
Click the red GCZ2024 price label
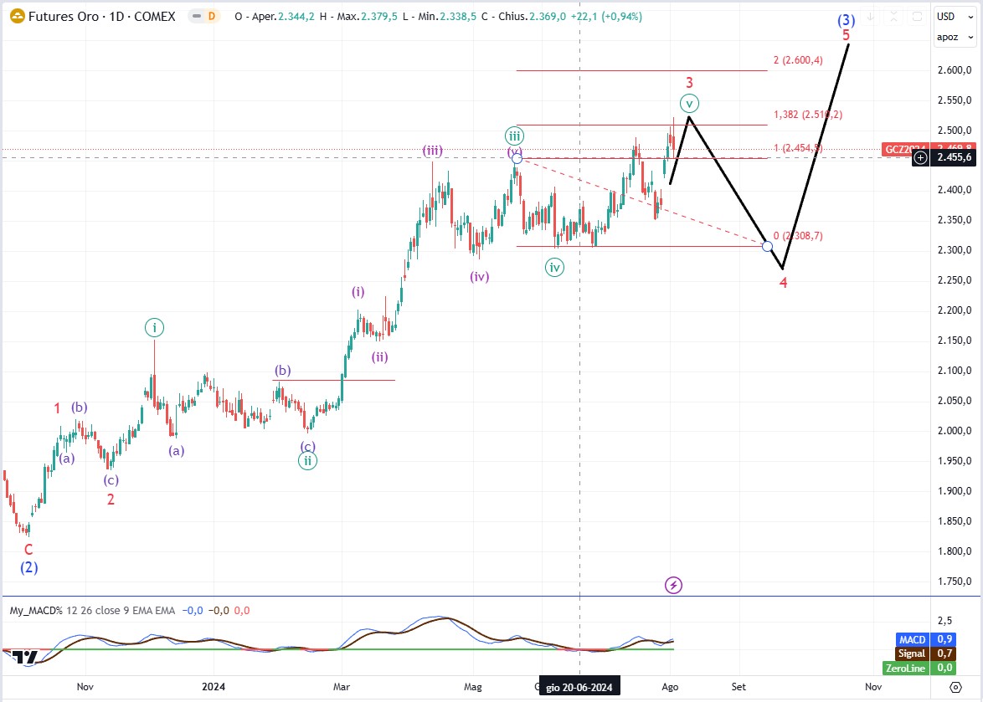(904, 149)
